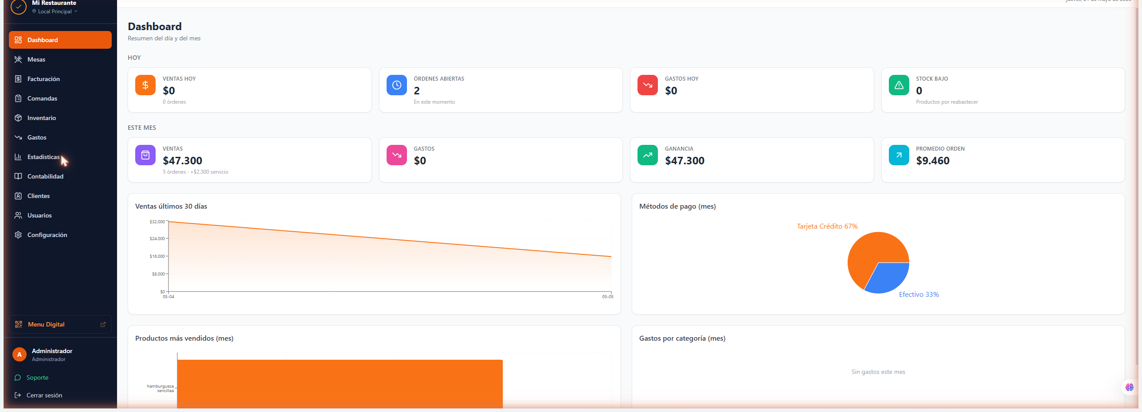Click the Configuración gear icon
Screen dimensions: 1142x412
(18, 235)
